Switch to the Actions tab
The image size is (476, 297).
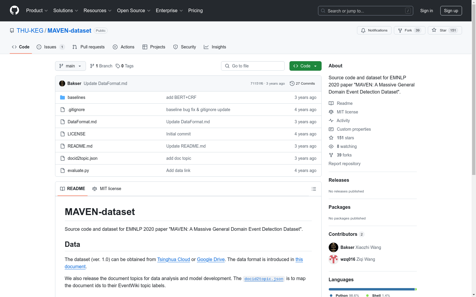123,47
